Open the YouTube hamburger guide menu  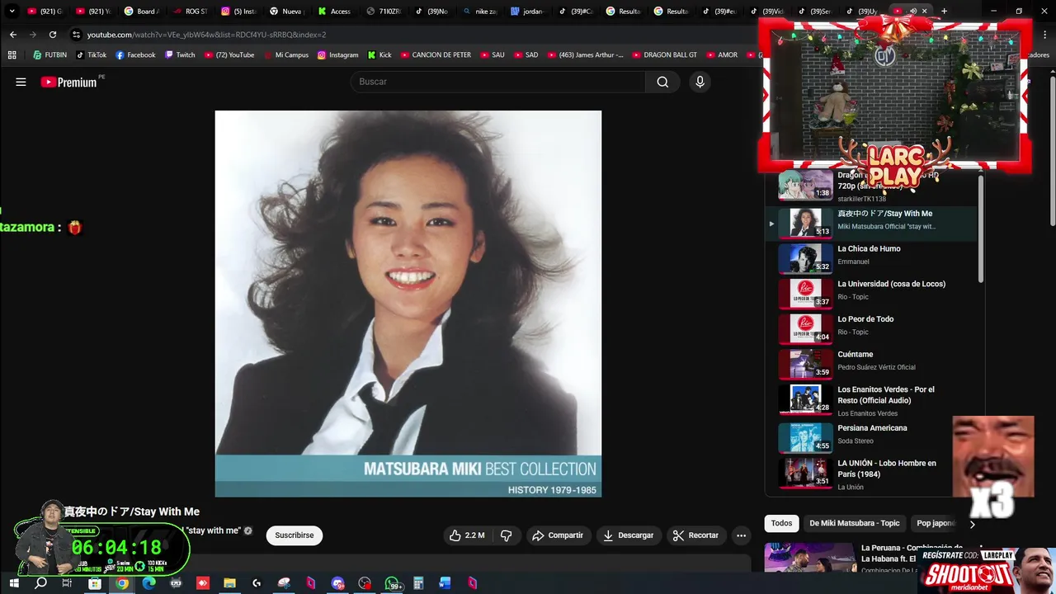coord(21,82)
